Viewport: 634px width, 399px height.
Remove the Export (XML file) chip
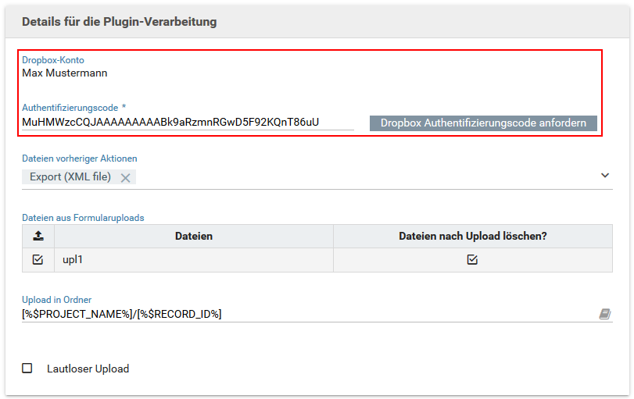(125, 177)
